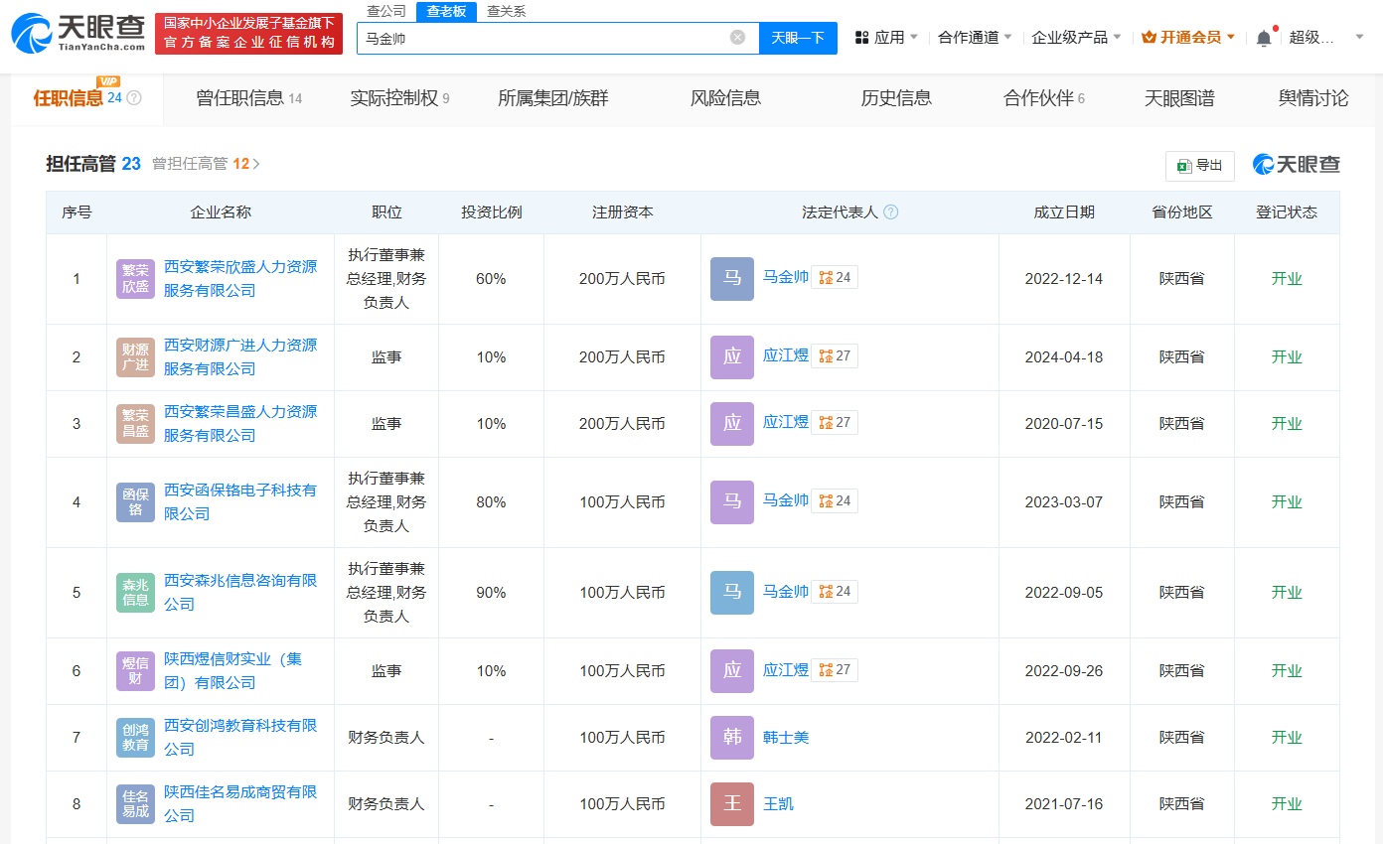Expand the 应用 dropdown menu
Screen dimensions: 1383x844
tap(886, 38)
